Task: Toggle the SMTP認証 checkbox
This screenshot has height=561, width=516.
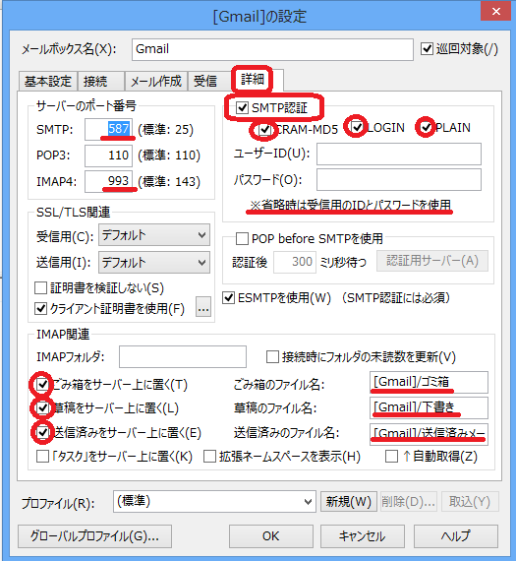Action: click(243, 107)
